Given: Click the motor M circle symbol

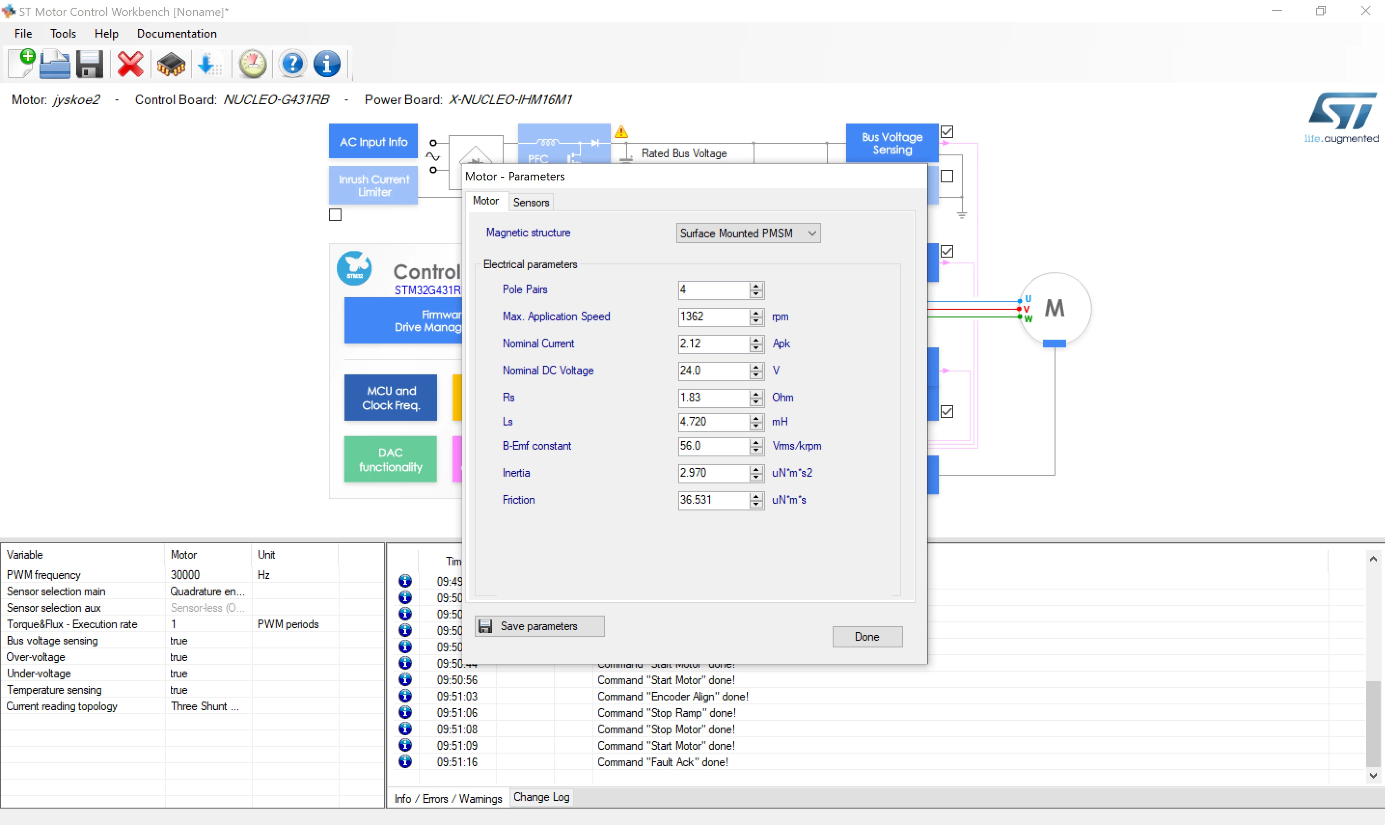Looking at the screenshot, I should pos(1055,308).
